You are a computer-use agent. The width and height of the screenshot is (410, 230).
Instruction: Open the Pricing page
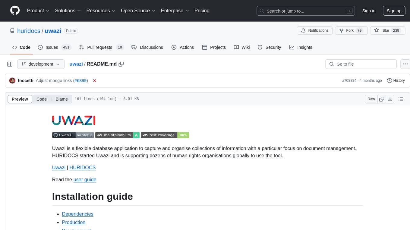click(x=202, y=11)
